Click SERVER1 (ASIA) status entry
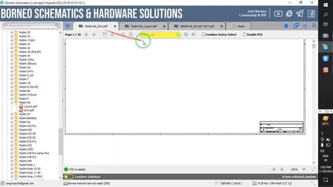This screenshot has width=333, height=187. [231, 183]
